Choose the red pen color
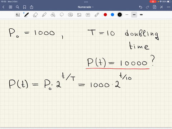Image resolution: width=172 pixels, height=129 pixels. tap(105, 15)
